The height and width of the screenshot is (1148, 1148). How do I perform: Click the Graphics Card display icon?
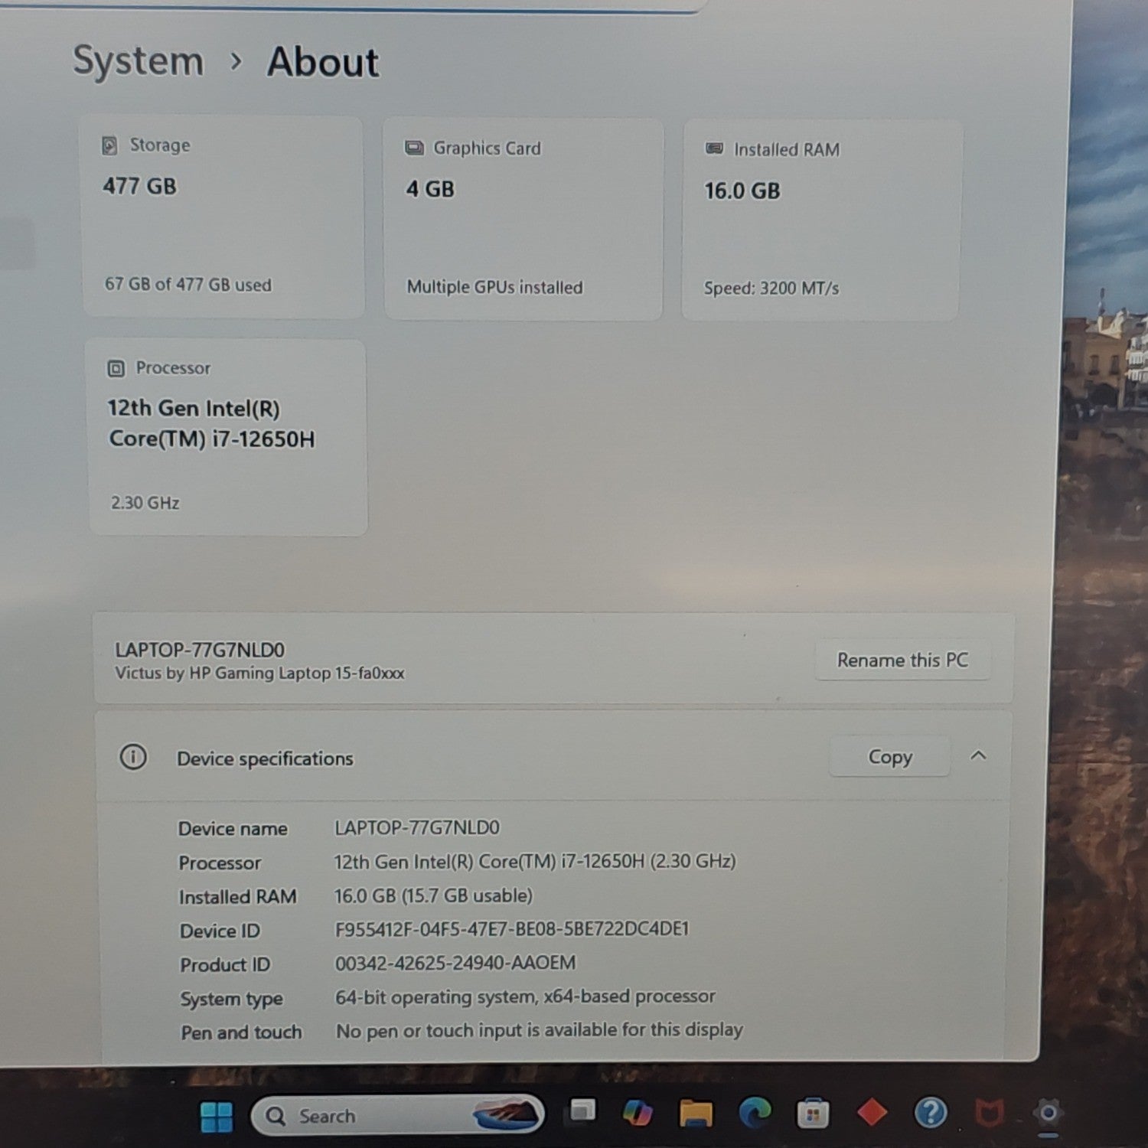click(414, 148)
